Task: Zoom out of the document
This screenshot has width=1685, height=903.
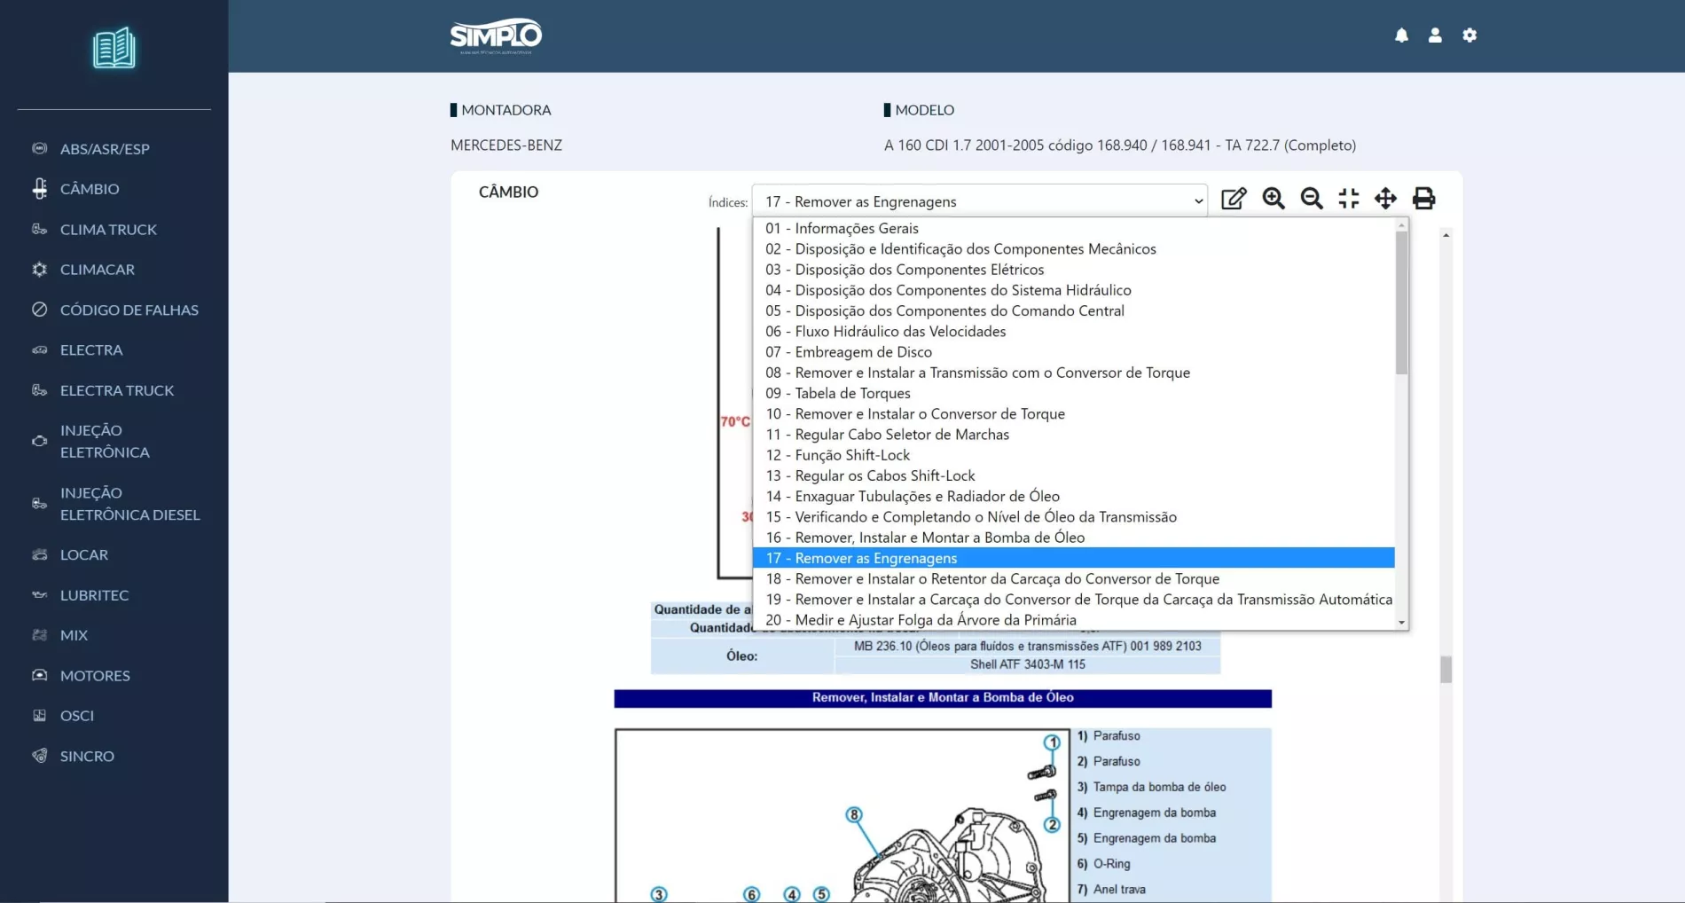Action: pos(1312,199)
